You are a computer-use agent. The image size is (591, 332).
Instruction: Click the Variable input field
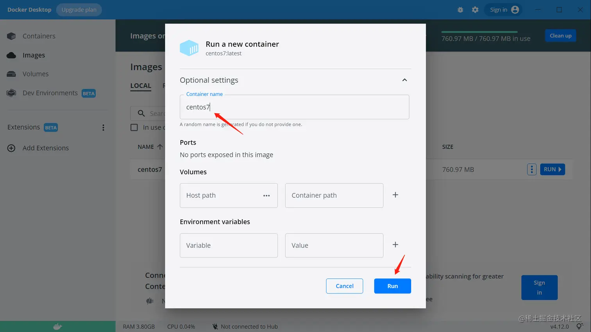tap(229, 245)
